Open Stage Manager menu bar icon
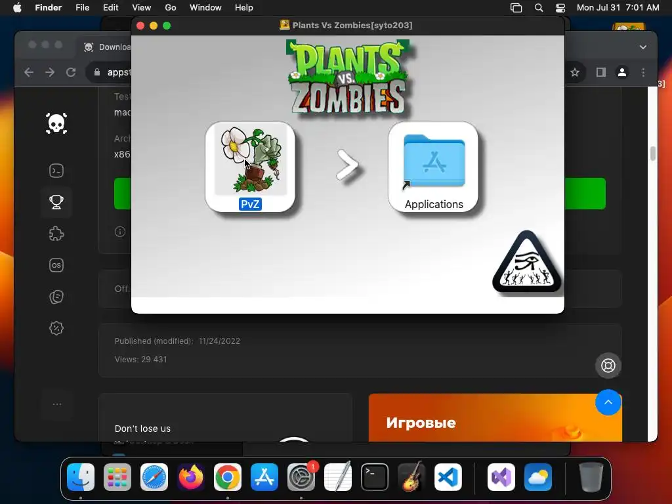Viewport: 672px width, 504px height. click(516, 8)
